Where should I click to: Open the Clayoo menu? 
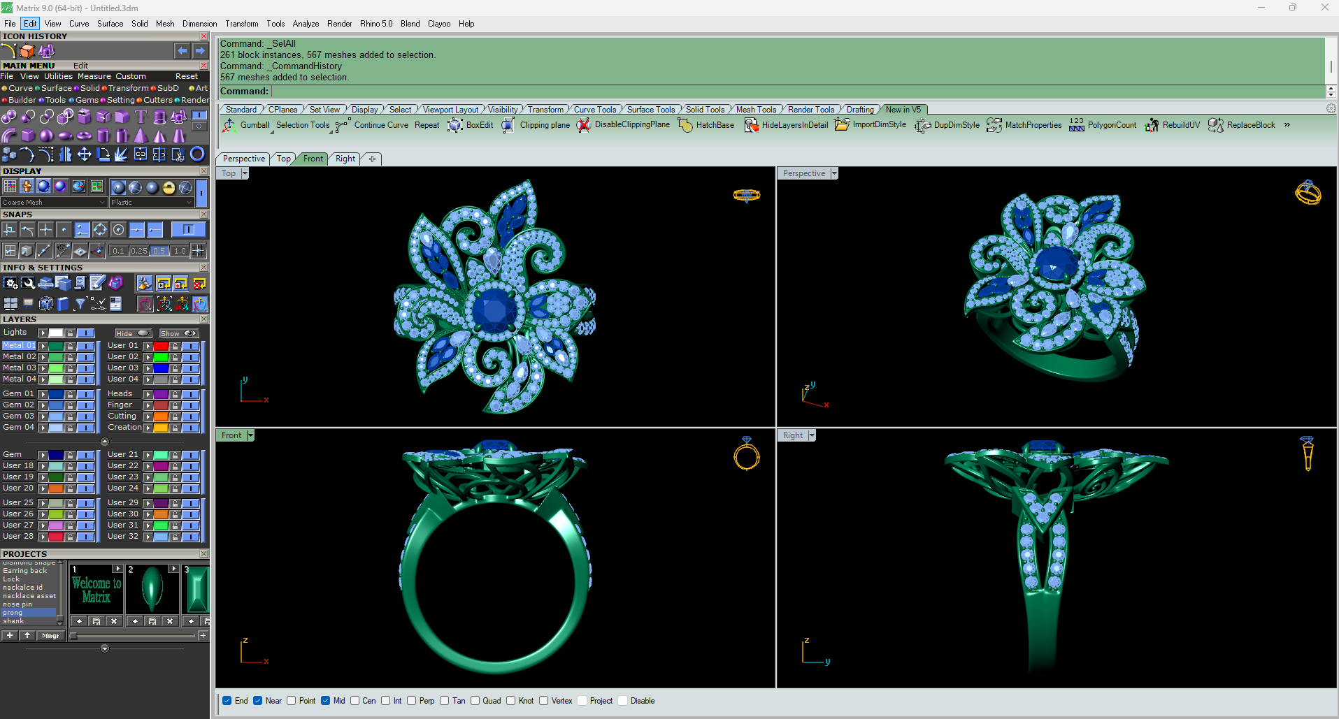click(x=439, y=24)
